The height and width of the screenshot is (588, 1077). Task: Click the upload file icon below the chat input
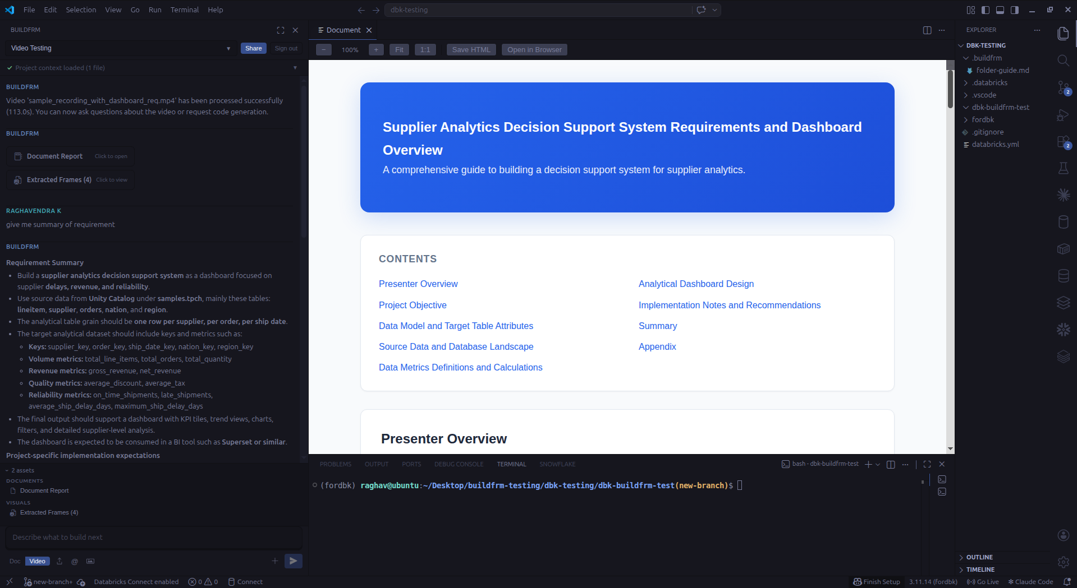coord(59,561)
